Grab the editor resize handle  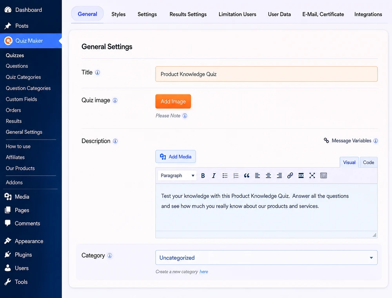coord(374,235)
